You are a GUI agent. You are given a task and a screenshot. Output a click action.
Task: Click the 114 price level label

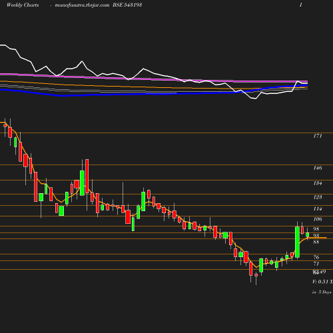tap(318, 208)
